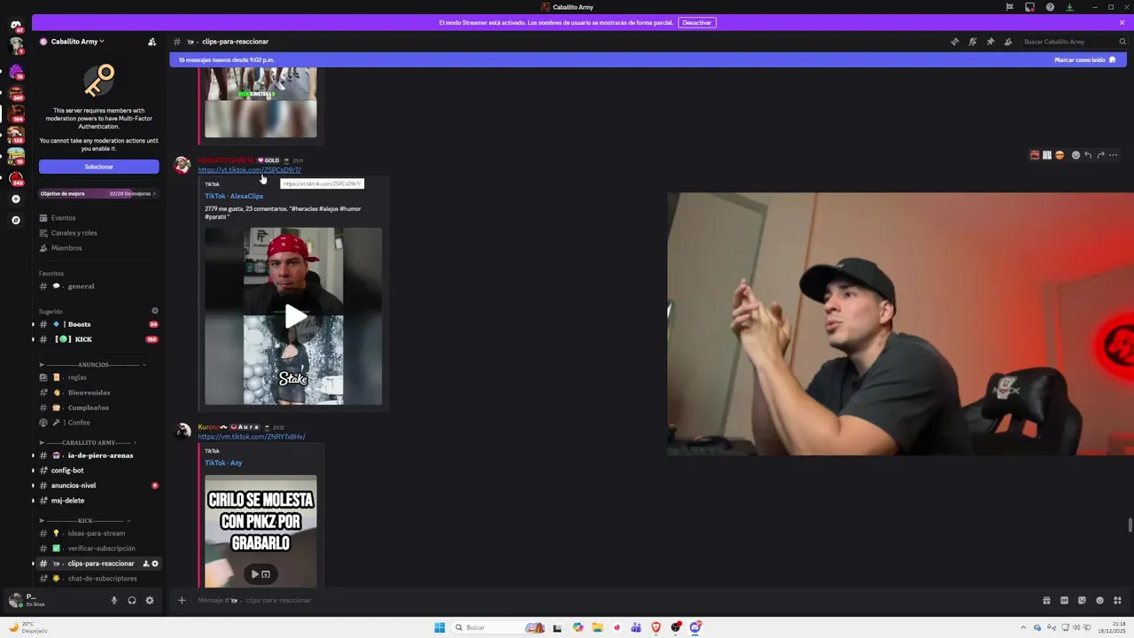Open the apps icon in message bar
The width and height of the screenshot is (1134, 638).
(1117, 601)
